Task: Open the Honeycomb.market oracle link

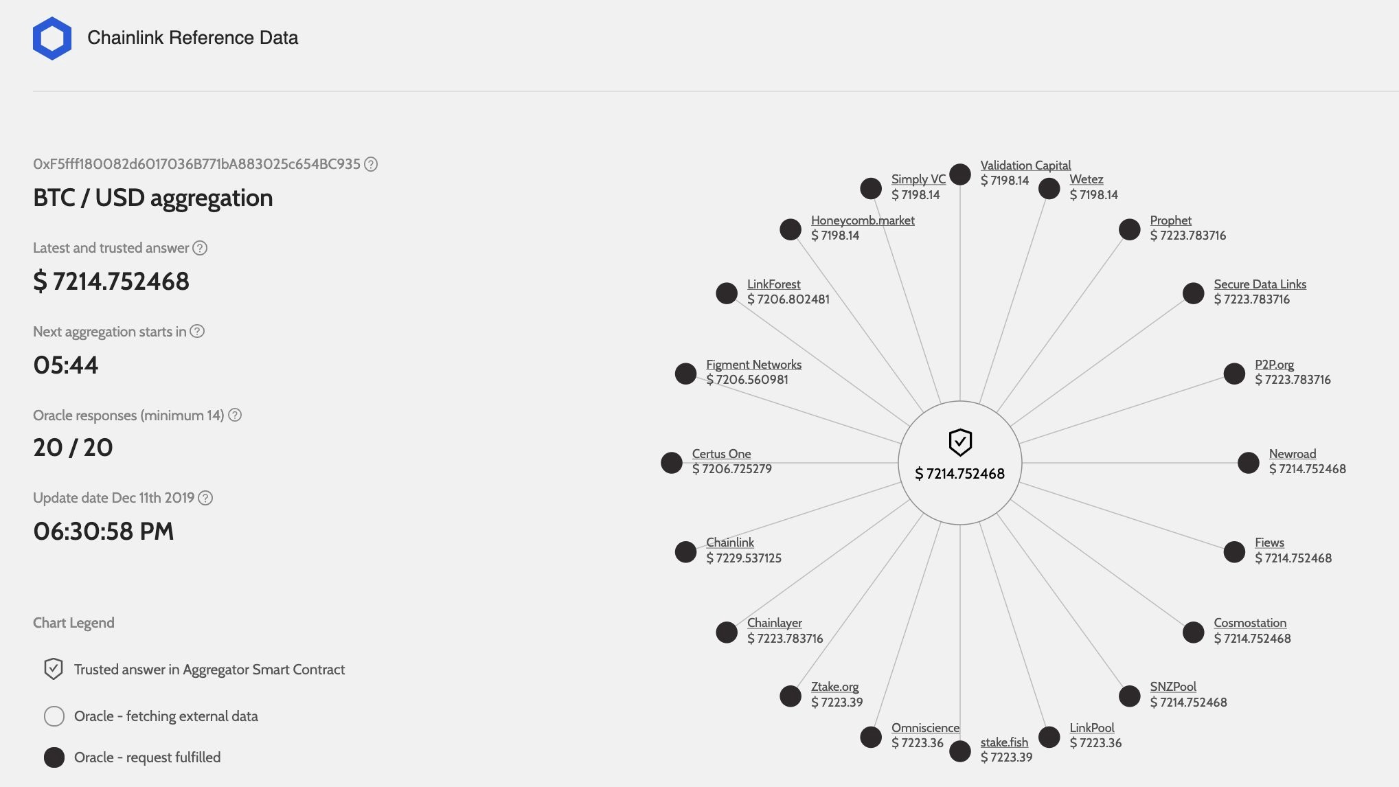Action: (x=862, y=220)
